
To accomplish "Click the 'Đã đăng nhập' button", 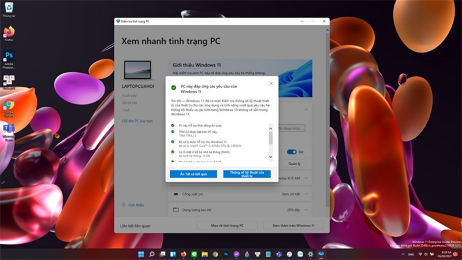I will click(x=292, y=128).
